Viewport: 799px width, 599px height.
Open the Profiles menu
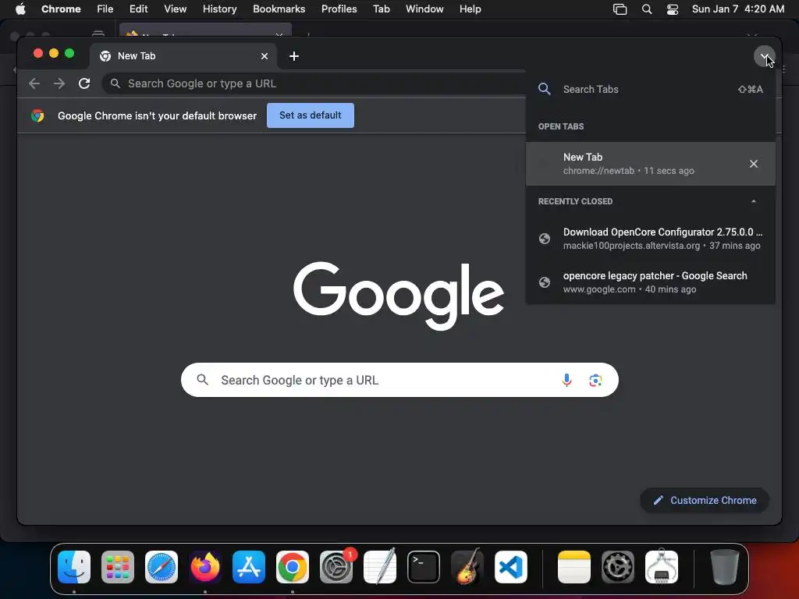tap(339, 9)
